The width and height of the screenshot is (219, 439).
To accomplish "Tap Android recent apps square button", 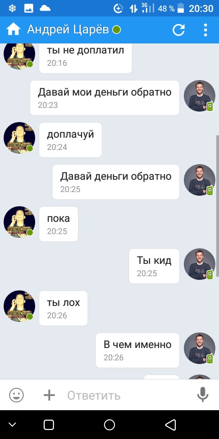I will (x=49, y=425).
